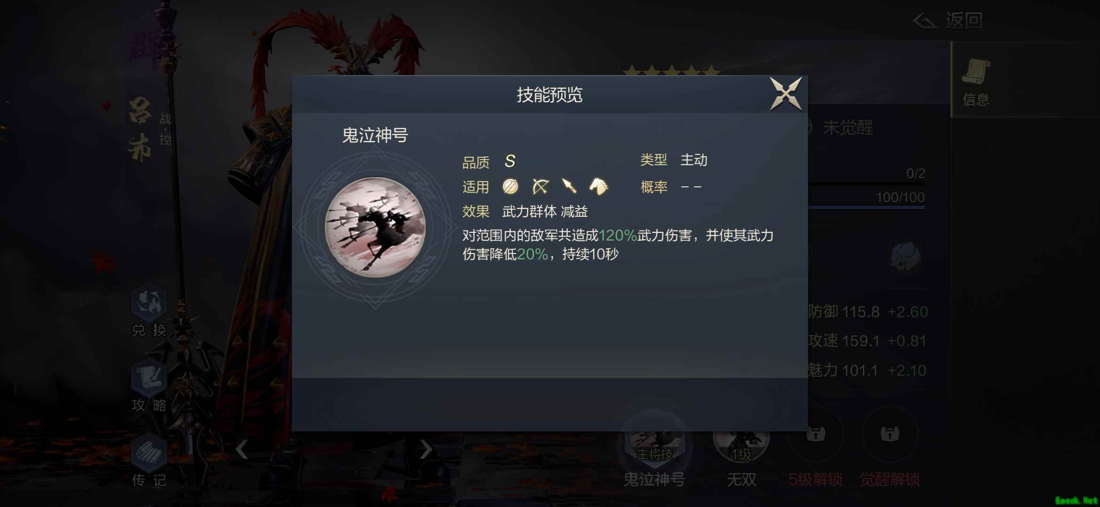Close the 技能预览 skill preview dialog
The image size is (1100, 507).
[786, 94]
